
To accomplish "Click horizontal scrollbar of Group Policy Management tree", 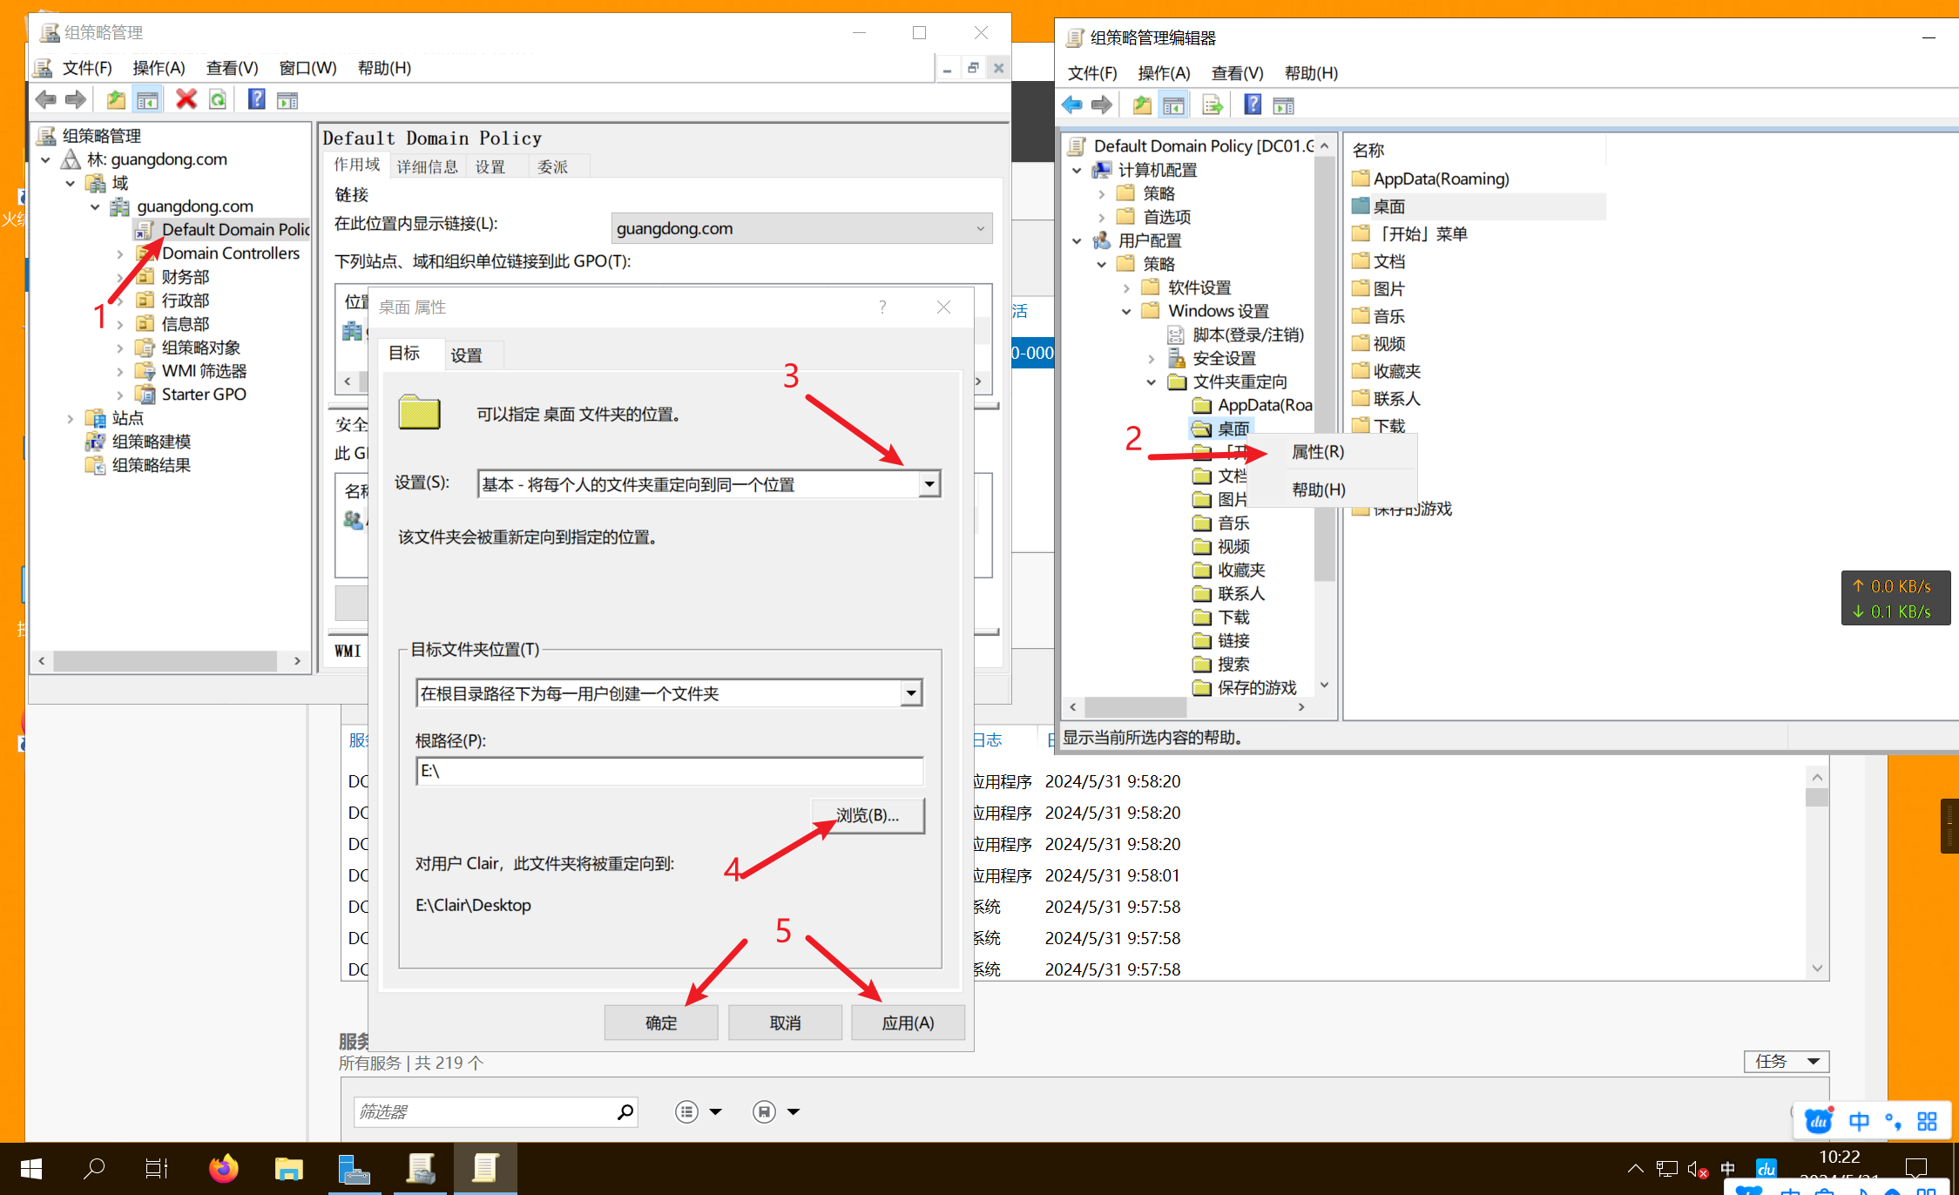I will click(x=166, y=661).
